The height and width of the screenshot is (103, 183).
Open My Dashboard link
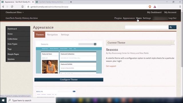coord(154,12)
